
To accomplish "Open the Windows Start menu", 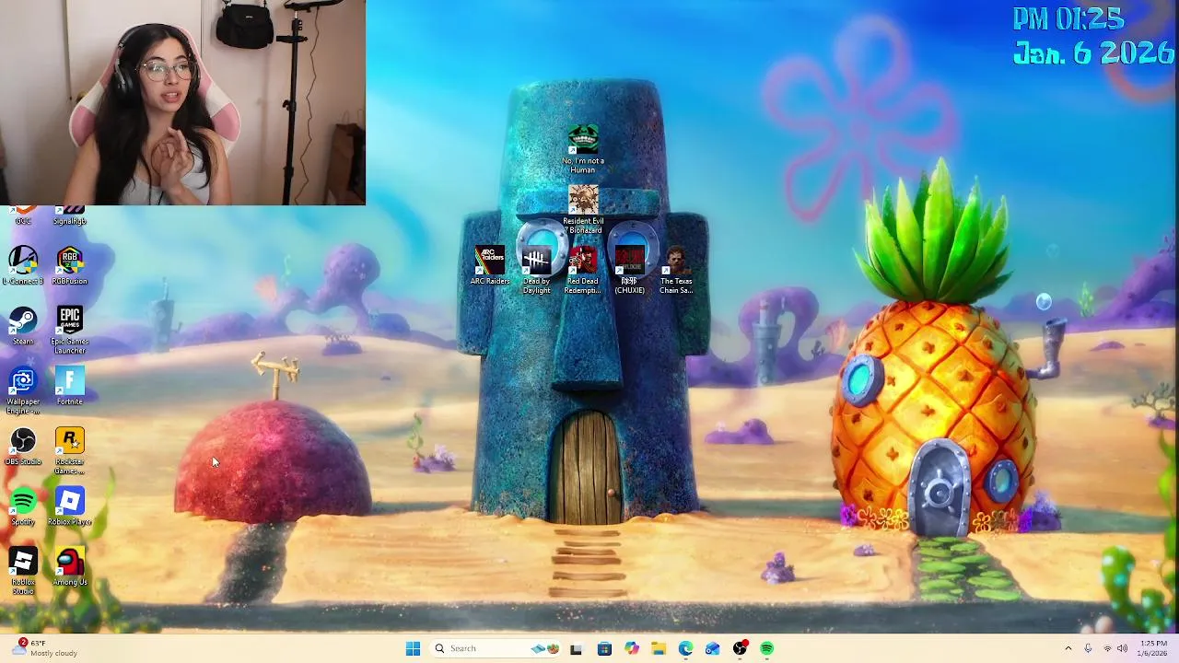I will 413,648.
